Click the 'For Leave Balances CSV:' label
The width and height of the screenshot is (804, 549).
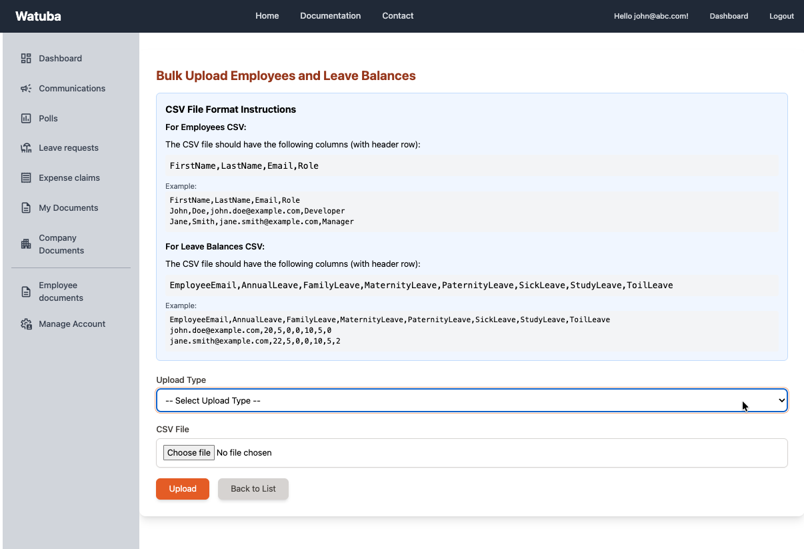(215, 247)
